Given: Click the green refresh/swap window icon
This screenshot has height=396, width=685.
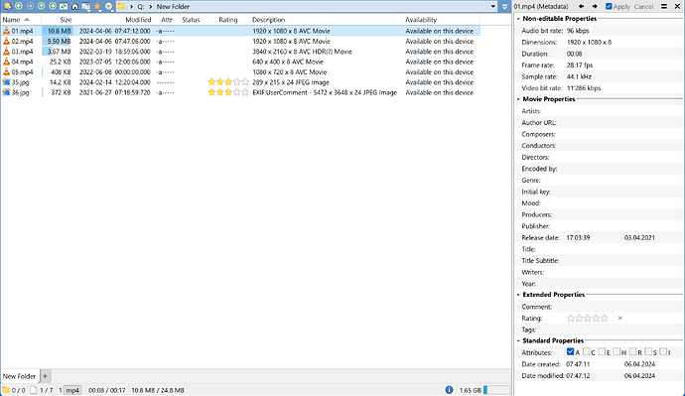Looking at the screenshot, I should point(64,7).
